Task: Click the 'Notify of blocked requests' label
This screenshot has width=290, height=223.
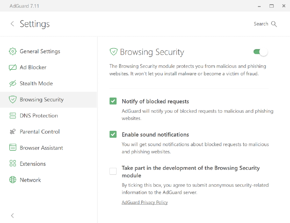Action: click(155, 101)
